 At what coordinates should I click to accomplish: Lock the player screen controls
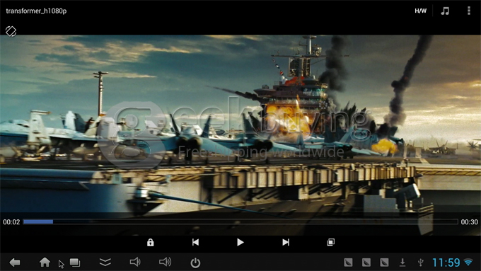(150, 243)
